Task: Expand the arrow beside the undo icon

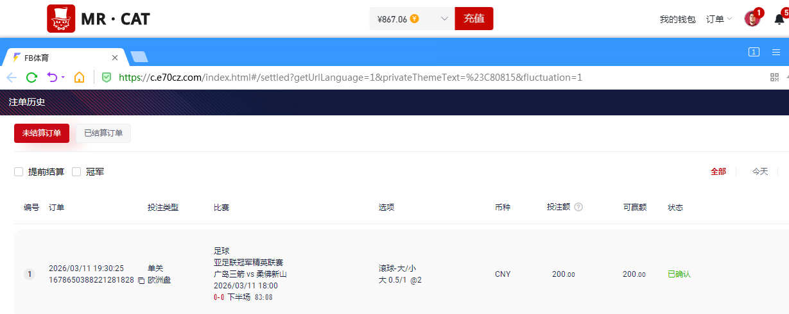Action: pos(63,78)
